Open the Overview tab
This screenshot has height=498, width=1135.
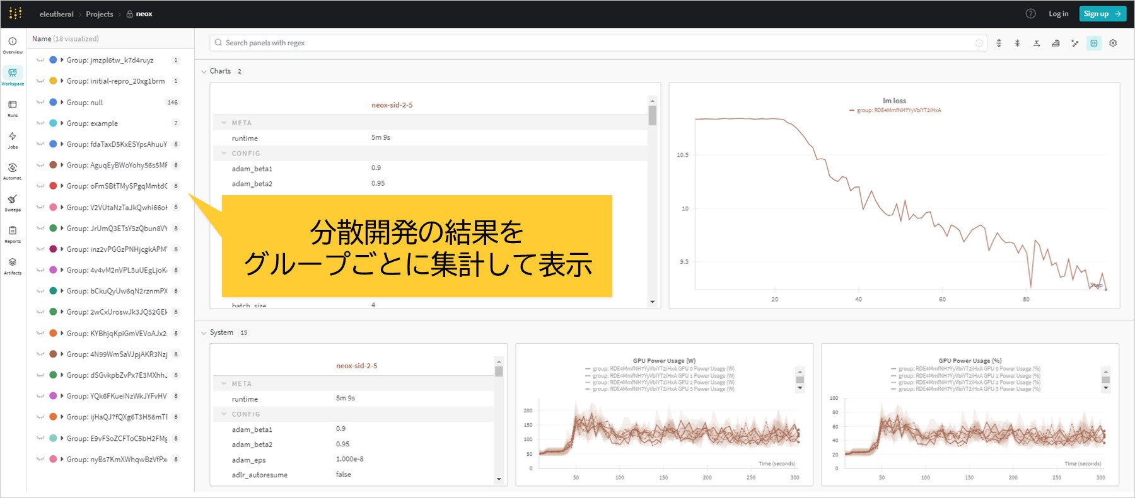(13, 45)
